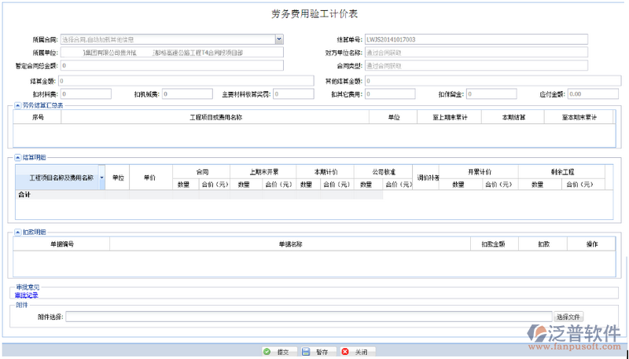Click the floppy disk 暂存 icon

point(306,352)
